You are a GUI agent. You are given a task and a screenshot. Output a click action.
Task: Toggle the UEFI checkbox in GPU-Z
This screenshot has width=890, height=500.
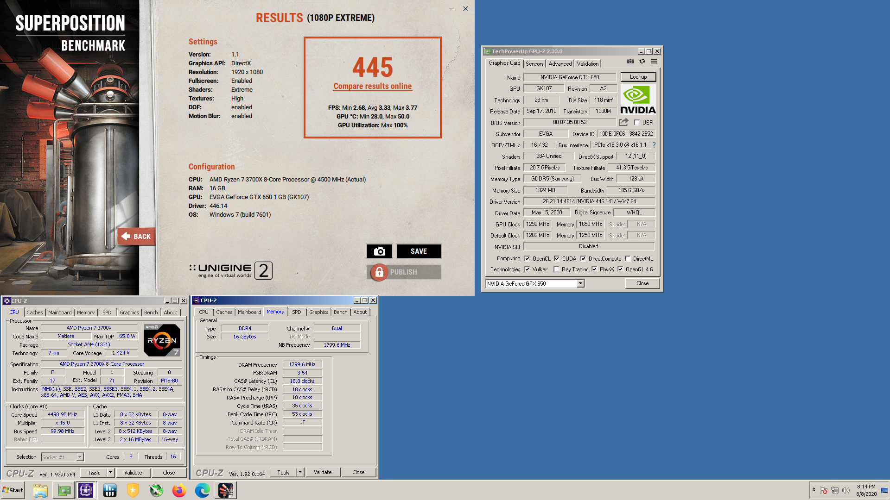[x=637, y=123]
